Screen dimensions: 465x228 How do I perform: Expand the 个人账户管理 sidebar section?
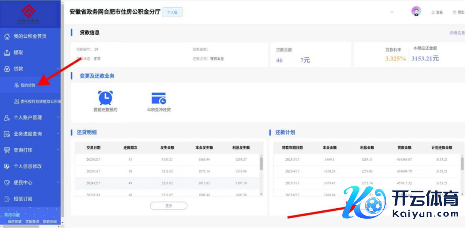58,117
